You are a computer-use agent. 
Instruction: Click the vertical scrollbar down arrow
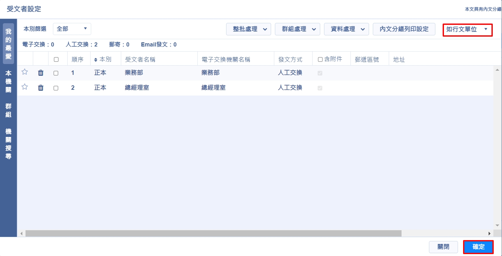click(497, 225)
